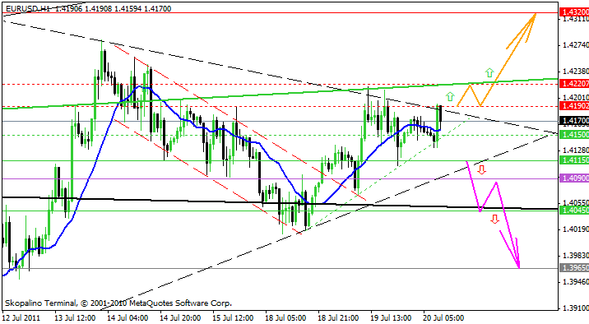Click the Skopalino Terminal copyright text
589x324 pixels.
click(x=118, y=303)
